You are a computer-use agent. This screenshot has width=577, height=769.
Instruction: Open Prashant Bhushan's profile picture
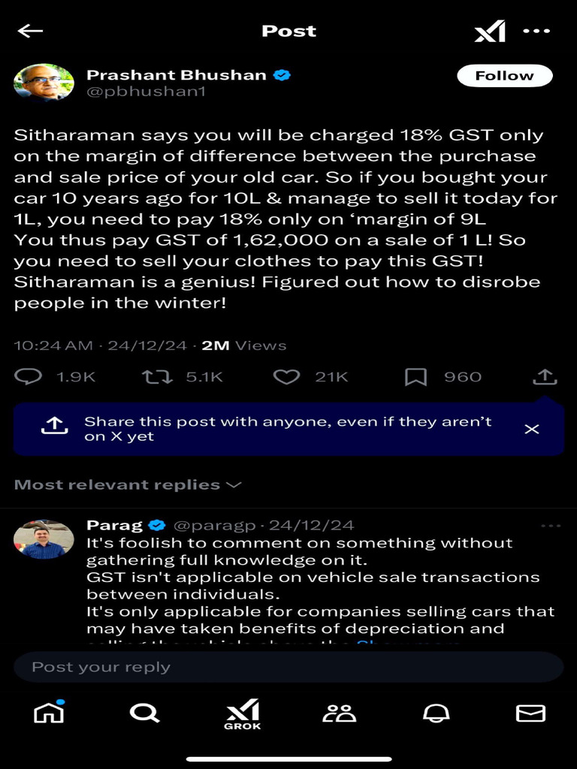[x=44, y=83]
